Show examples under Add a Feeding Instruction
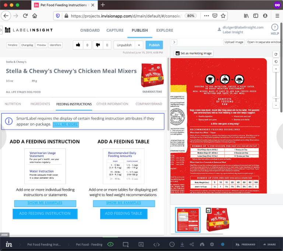Image resolution: width=283 pixels, height=251 pixels. pyautogui.click(x=45, y=203)
